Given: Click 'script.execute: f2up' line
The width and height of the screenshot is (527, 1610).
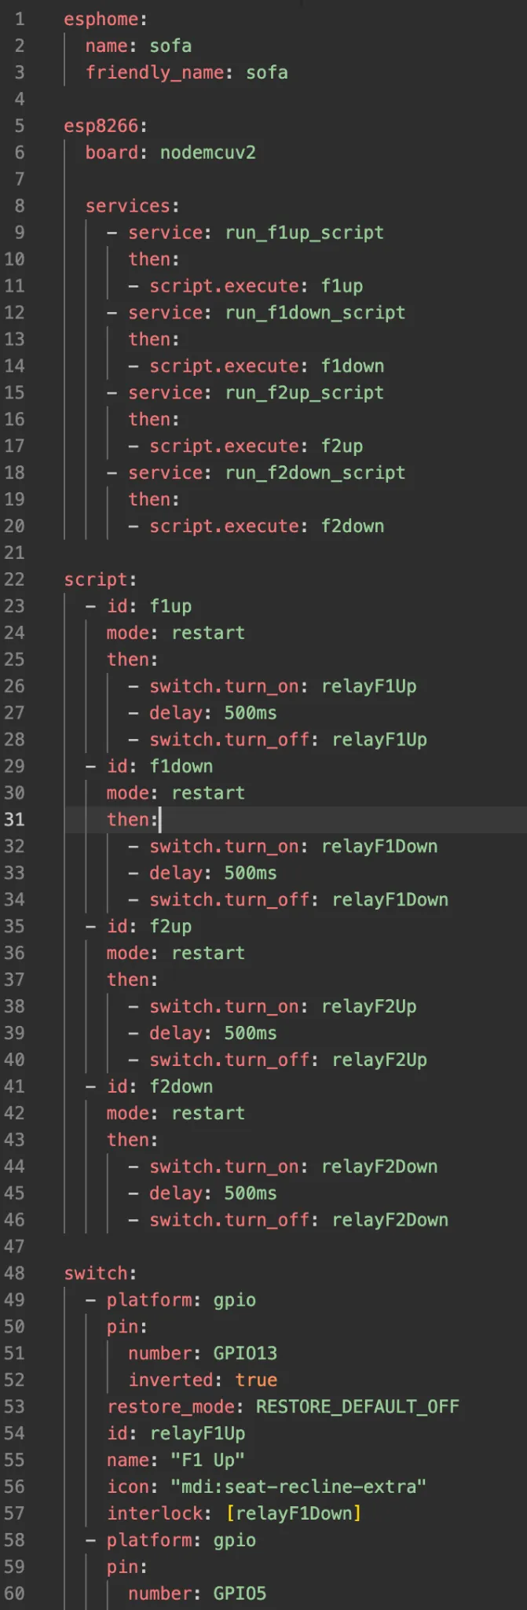Looking at the screenshot, I should pyautogui.click(x=256, y=447).
